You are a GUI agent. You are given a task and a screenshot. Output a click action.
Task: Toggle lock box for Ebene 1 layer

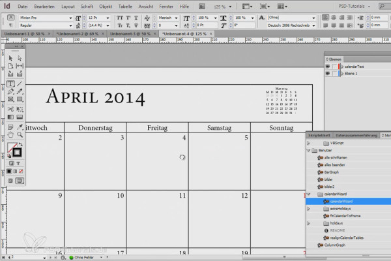[335, 74]
